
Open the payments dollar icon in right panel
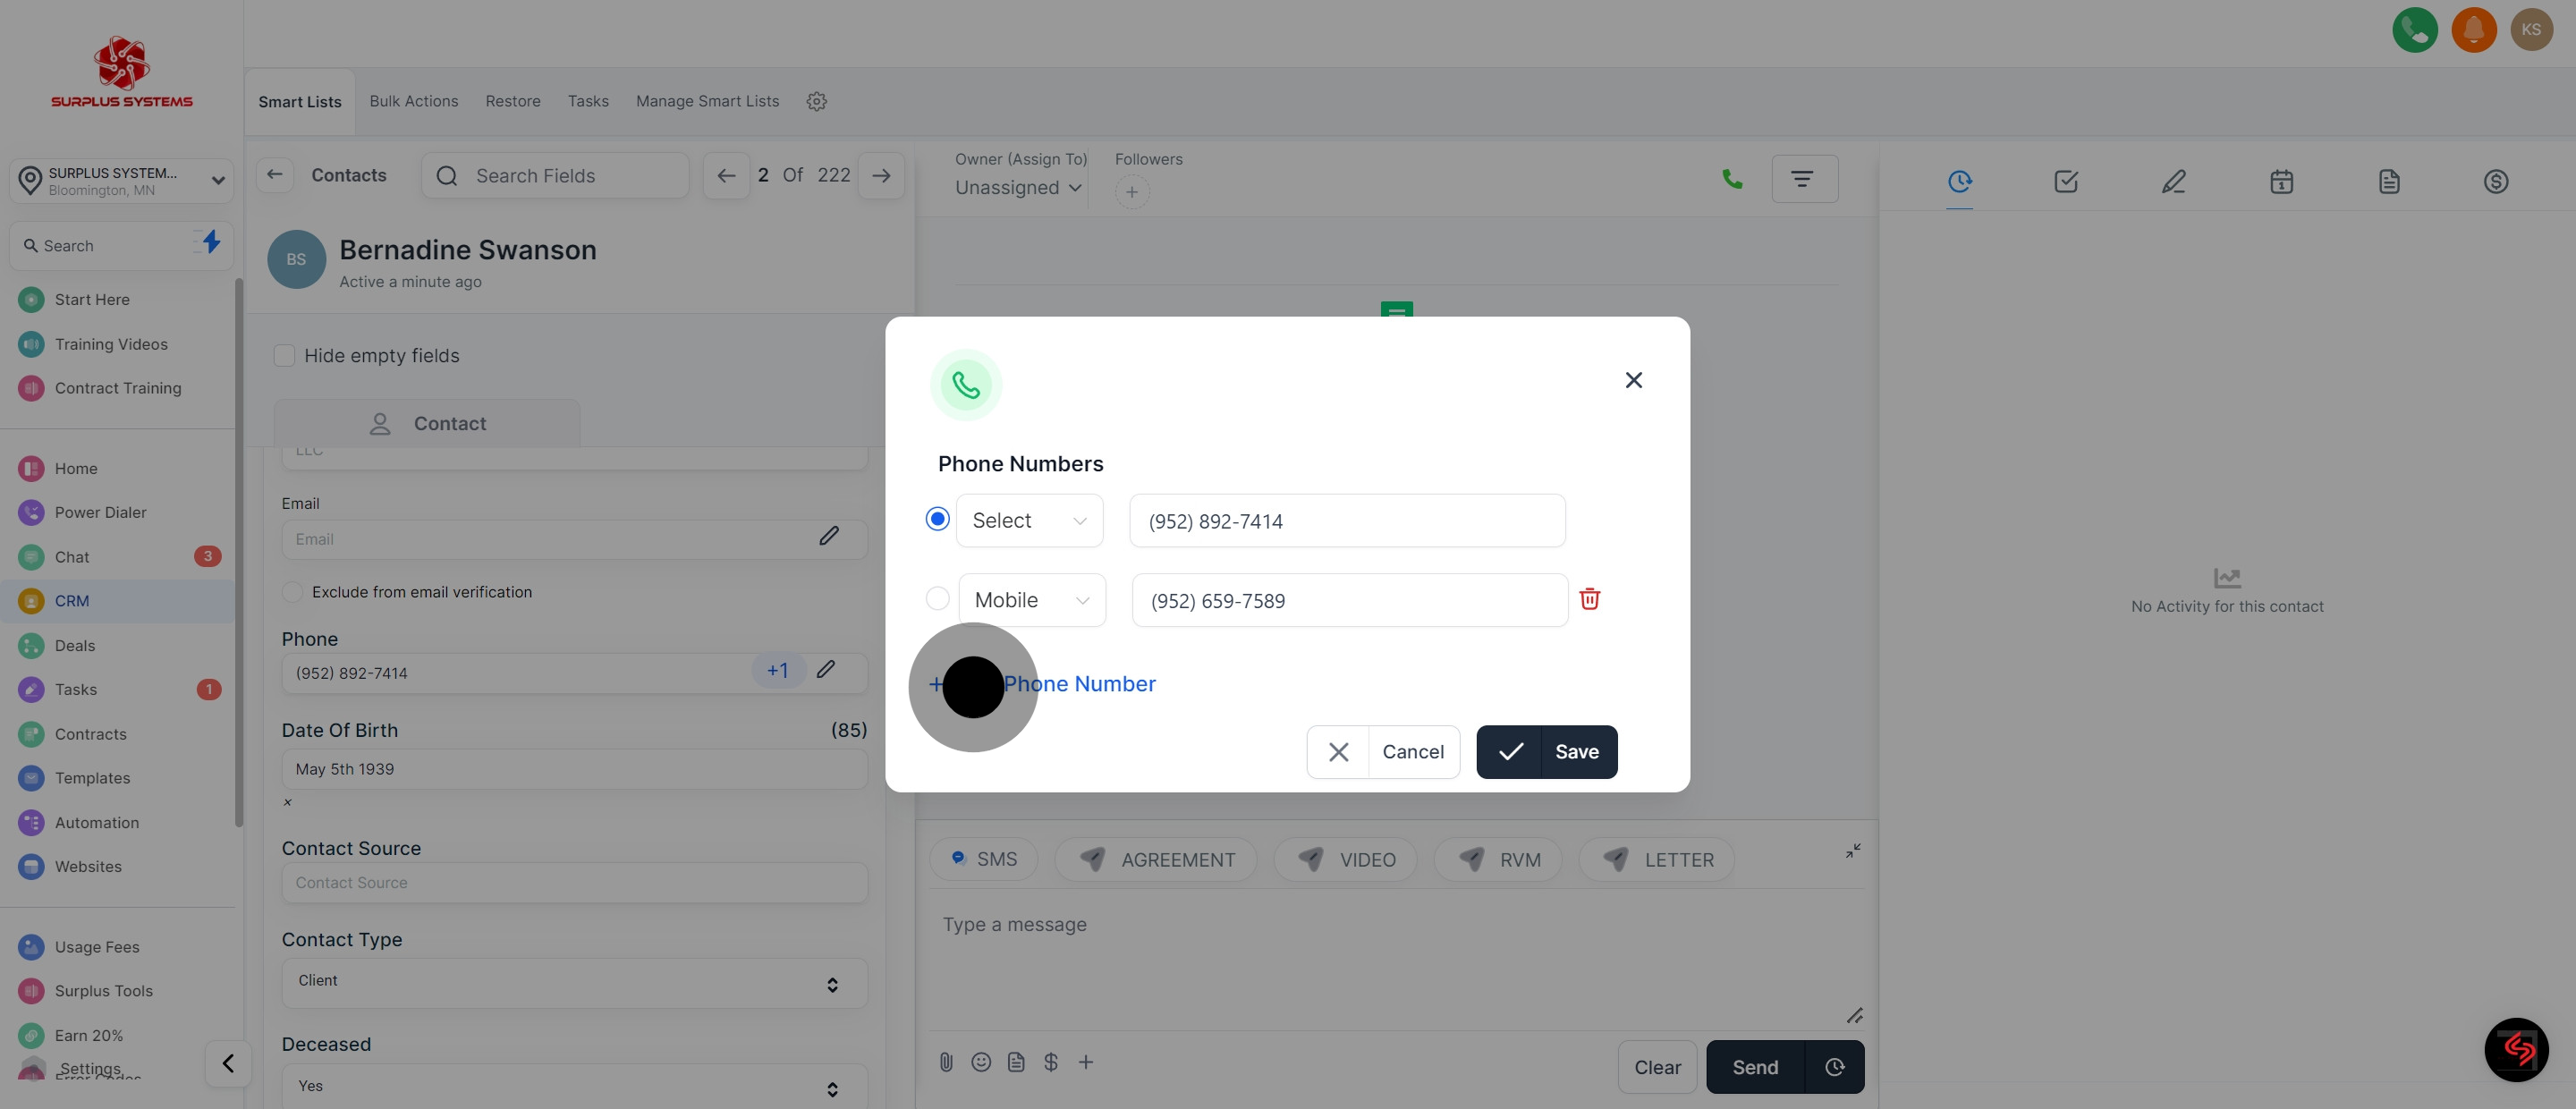(x=2495, y=181)
